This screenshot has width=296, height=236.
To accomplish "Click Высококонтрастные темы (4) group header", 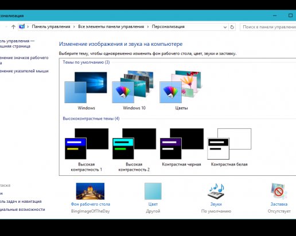I will 91,119.
